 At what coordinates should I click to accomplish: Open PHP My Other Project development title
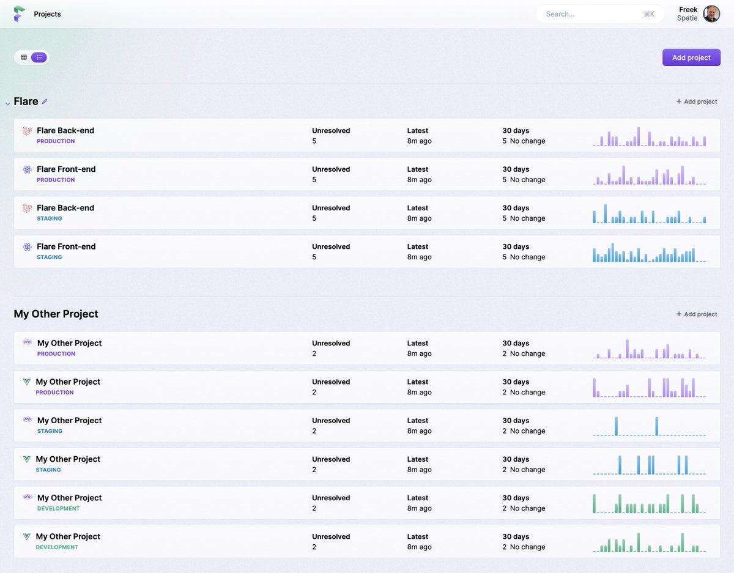click(x=70, y=498)
